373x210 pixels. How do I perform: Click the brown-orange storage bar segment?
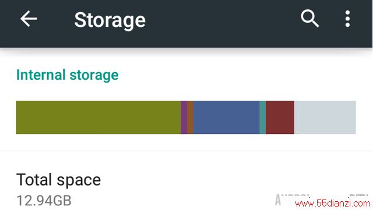point(190,118)
